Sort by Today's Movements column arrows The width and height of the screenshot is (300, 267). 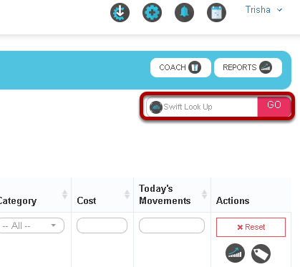204,195
